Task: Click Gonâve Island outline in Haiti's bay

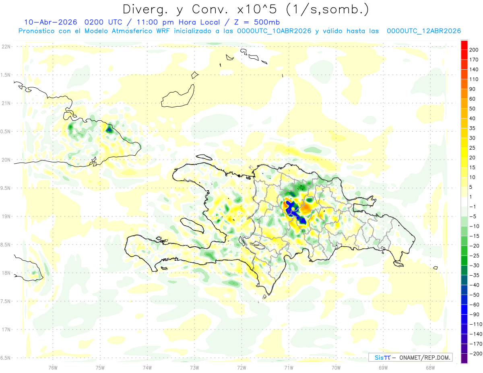Action: point(192,225)
